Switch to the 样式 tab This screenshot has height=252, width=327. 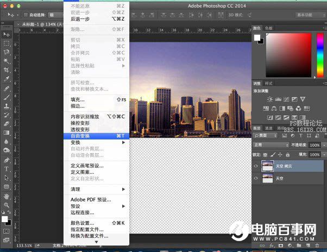pos(268,84)
